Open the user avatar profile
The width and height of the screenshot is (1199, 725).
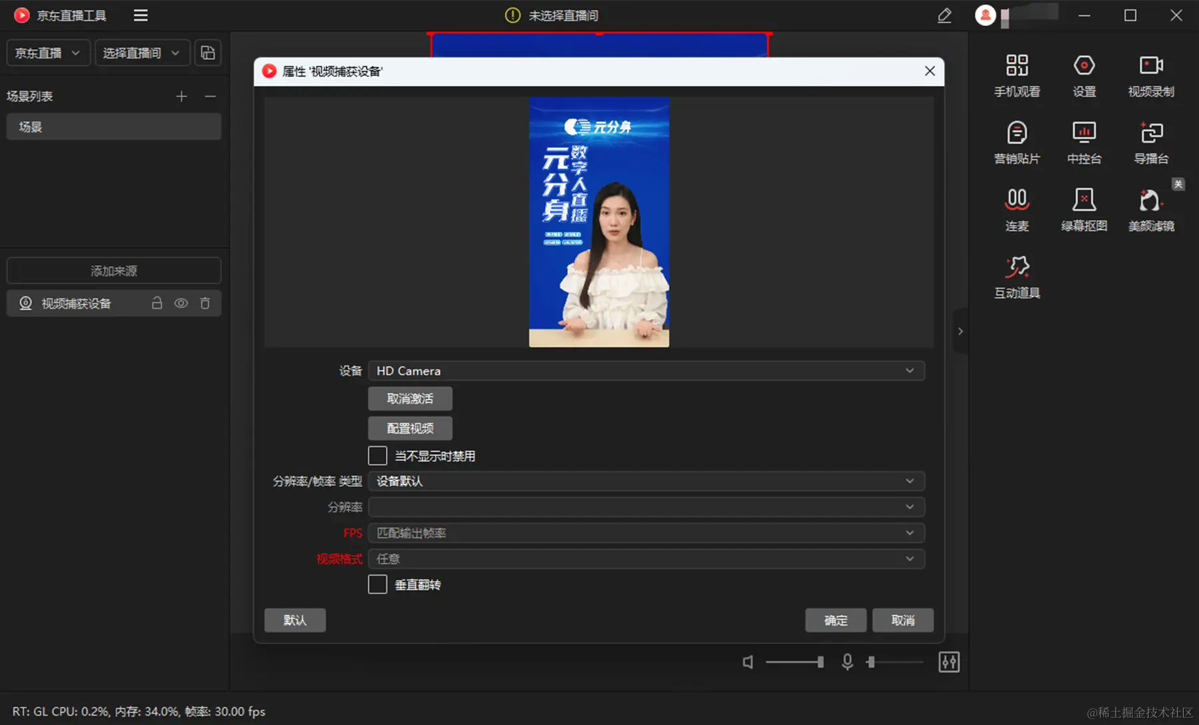tap(985, 15)
